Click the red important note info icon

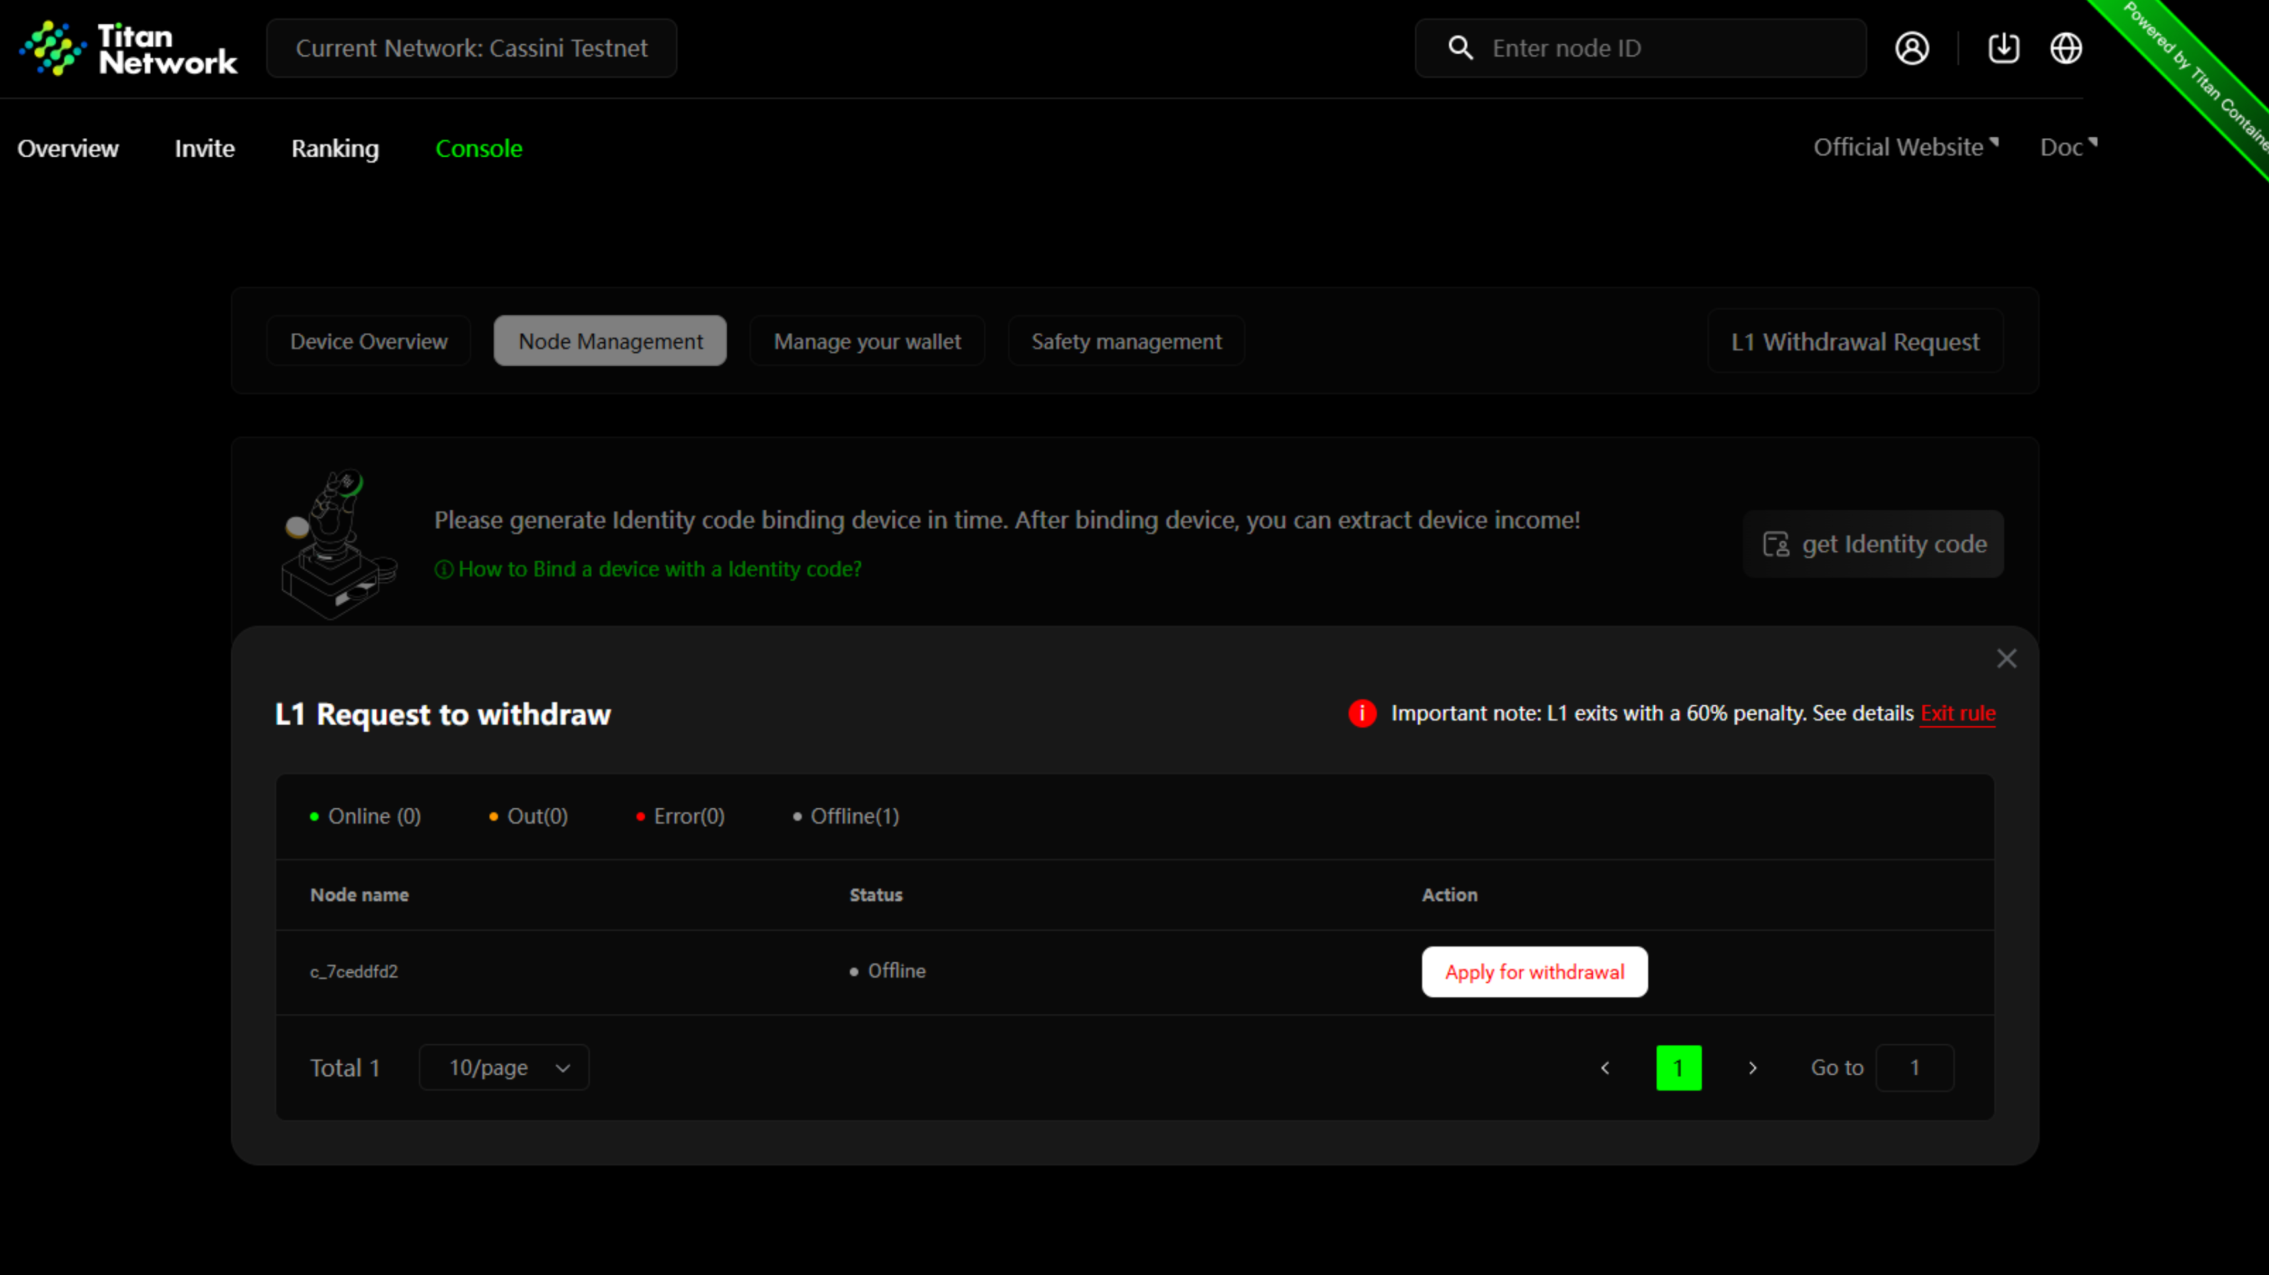tap(1362, 713)
